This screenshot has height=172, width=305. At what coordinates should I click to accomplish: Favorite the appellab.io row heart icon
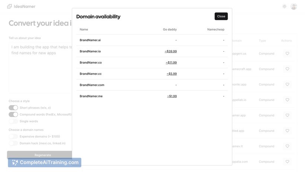click(287, 100)
